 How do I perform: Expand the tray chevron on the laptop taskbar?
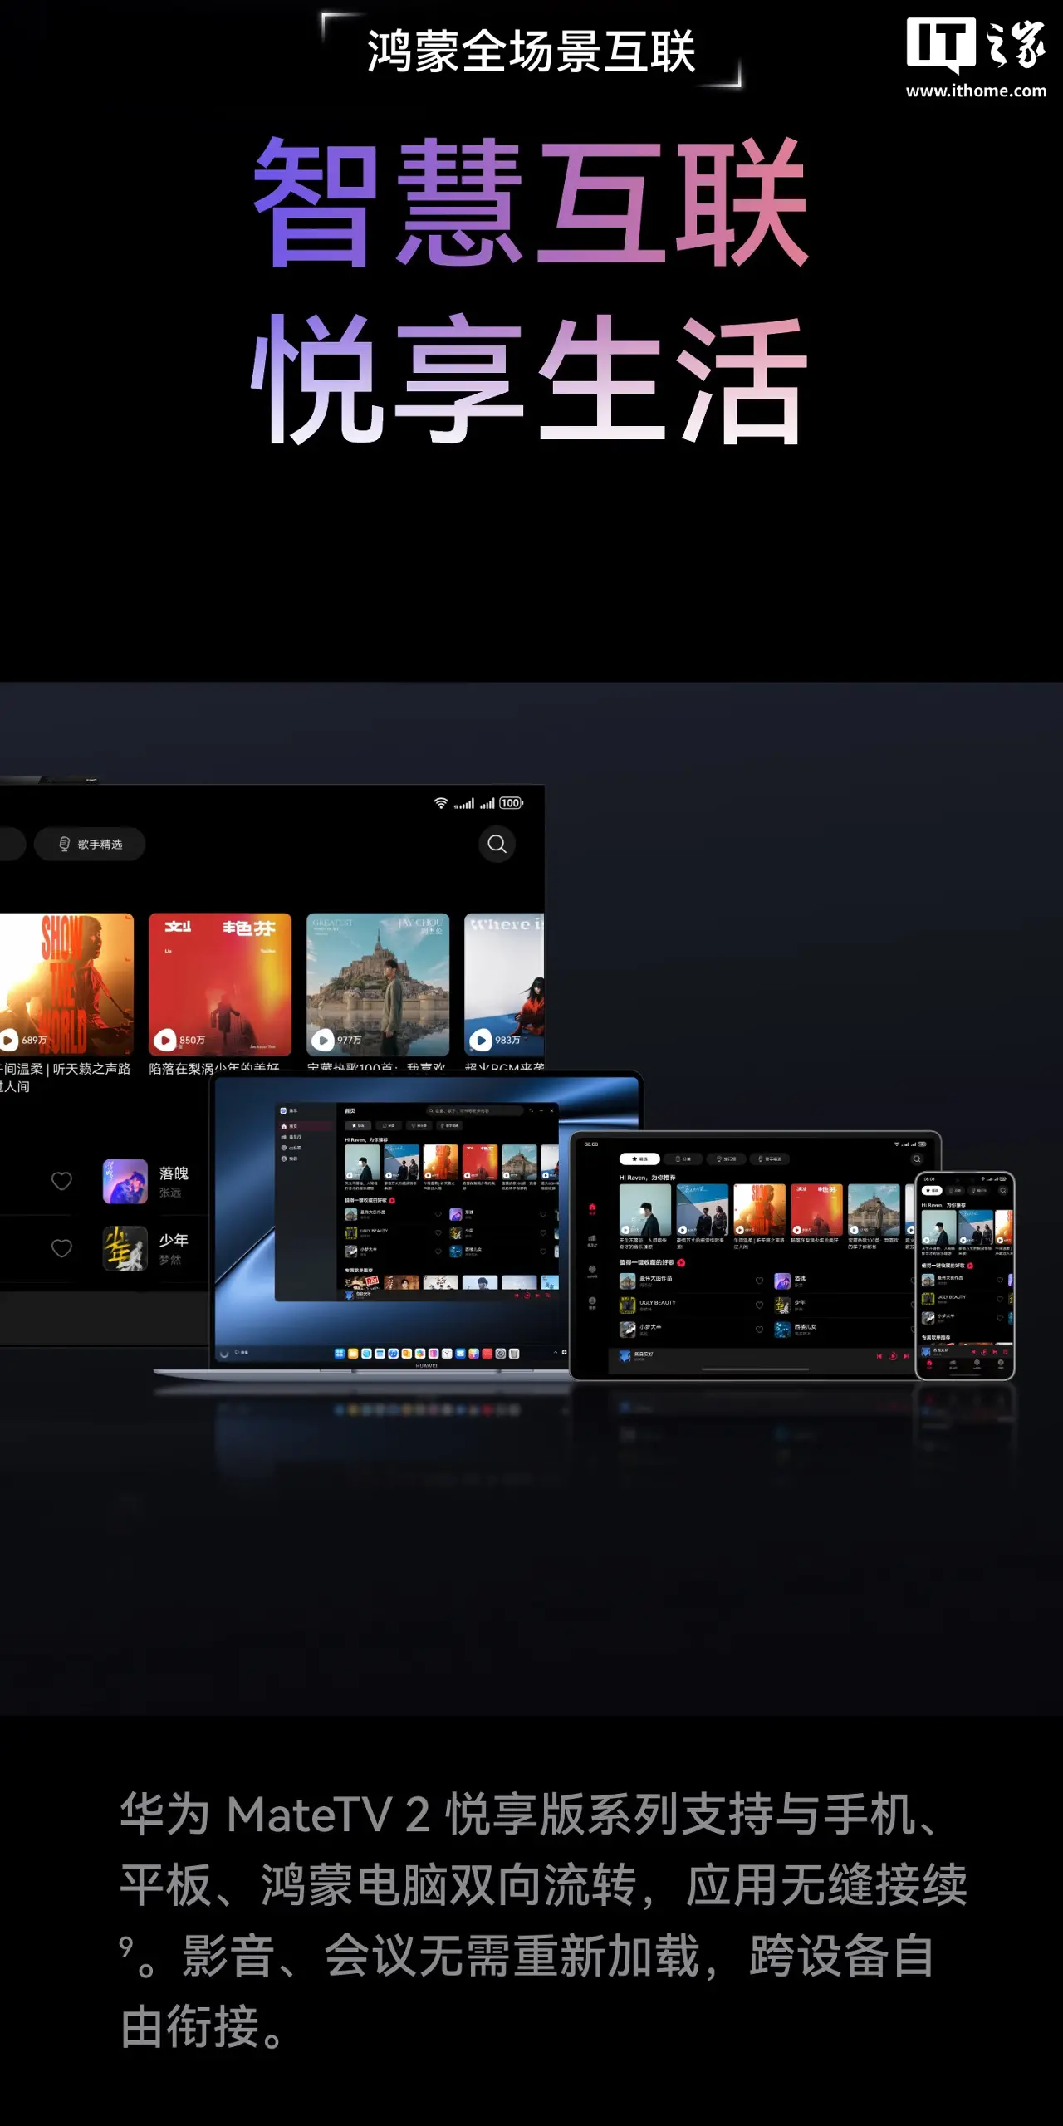coord(556,1353)
